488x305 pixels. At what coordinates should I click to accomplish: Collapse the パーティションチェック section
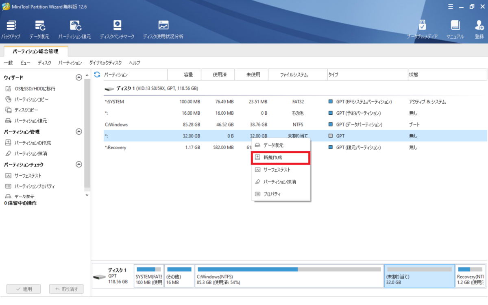point(79,164)
